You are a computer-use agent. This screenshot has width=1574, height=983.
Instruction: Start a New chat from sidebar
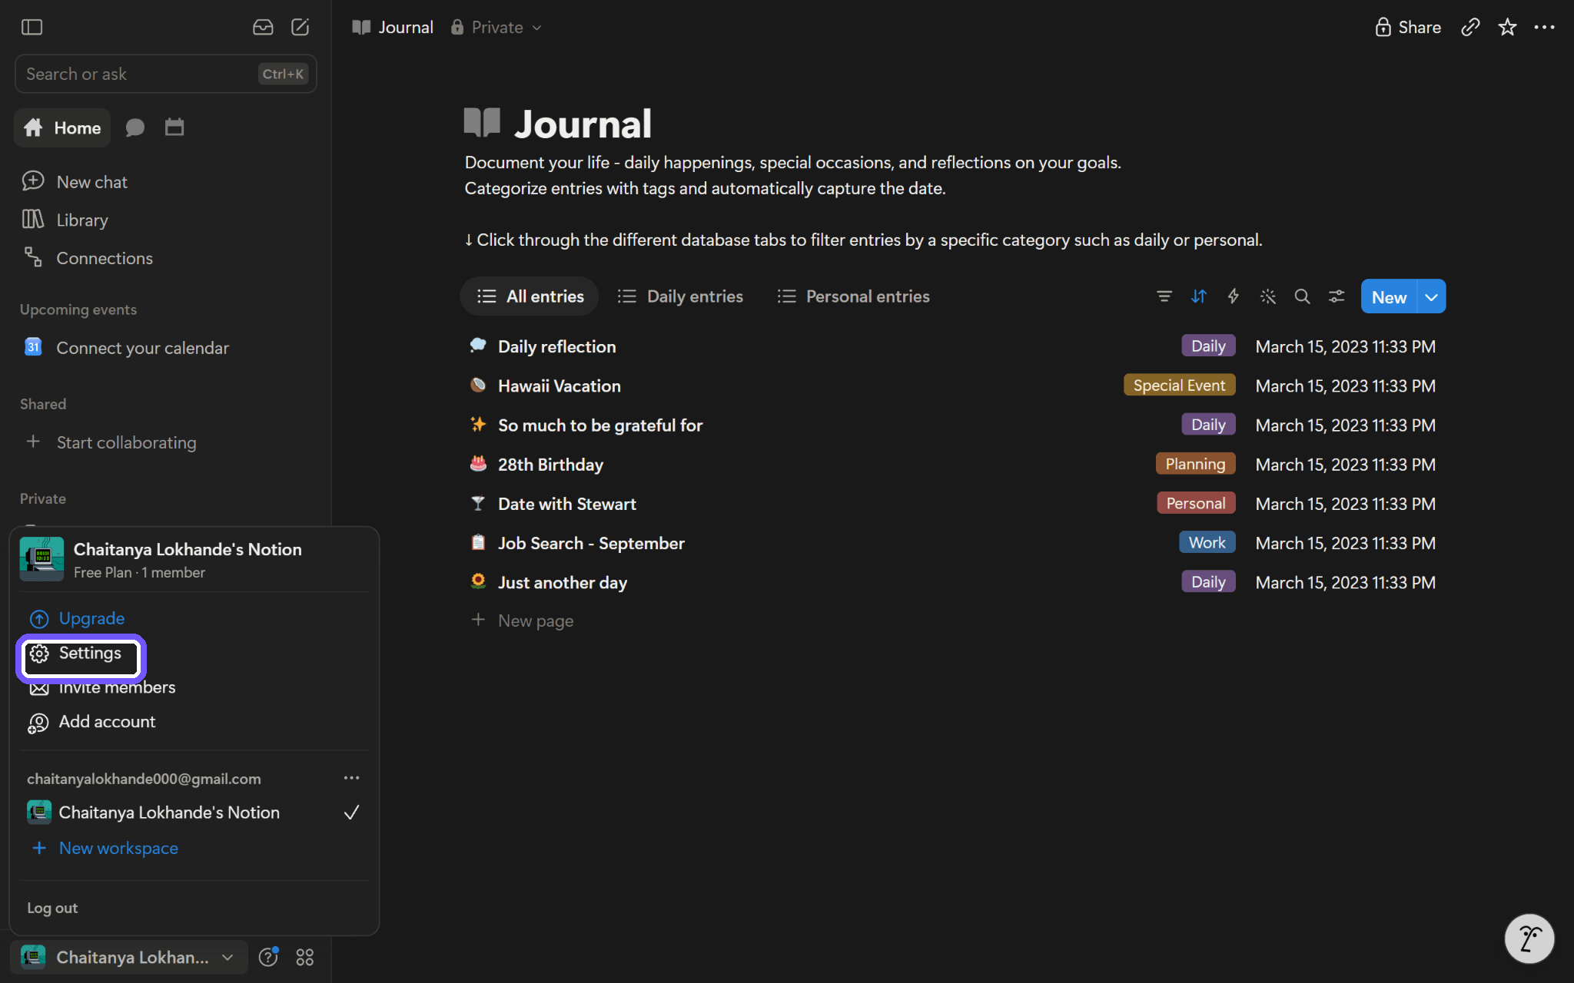click(75, 182)
